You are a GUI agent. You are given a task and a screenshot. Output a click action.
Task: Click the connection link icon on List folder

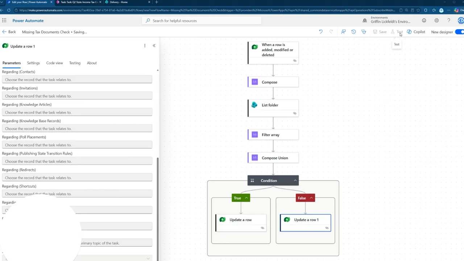[x=295, y=113]
